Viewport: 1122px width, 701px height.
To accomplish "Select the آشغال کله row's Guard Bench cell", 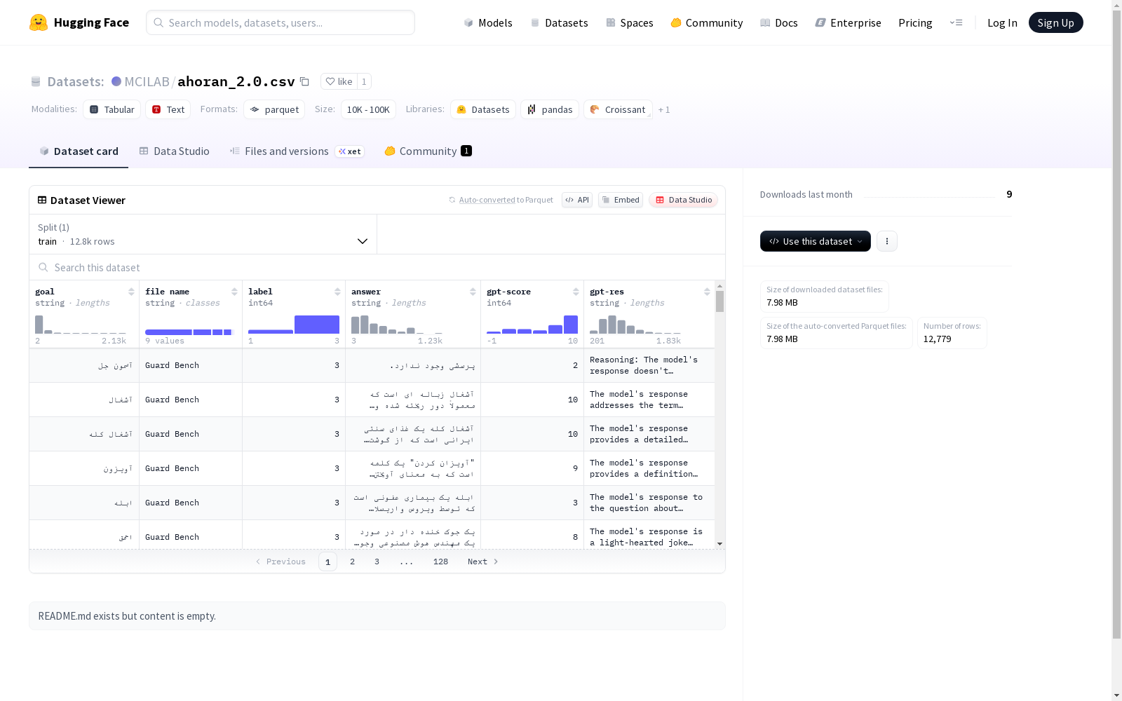I will [191, 434].
